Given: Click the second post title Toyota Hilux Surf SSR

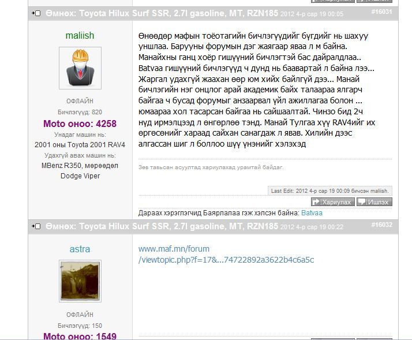Looking at the screenshot, I should pos(162,226).
